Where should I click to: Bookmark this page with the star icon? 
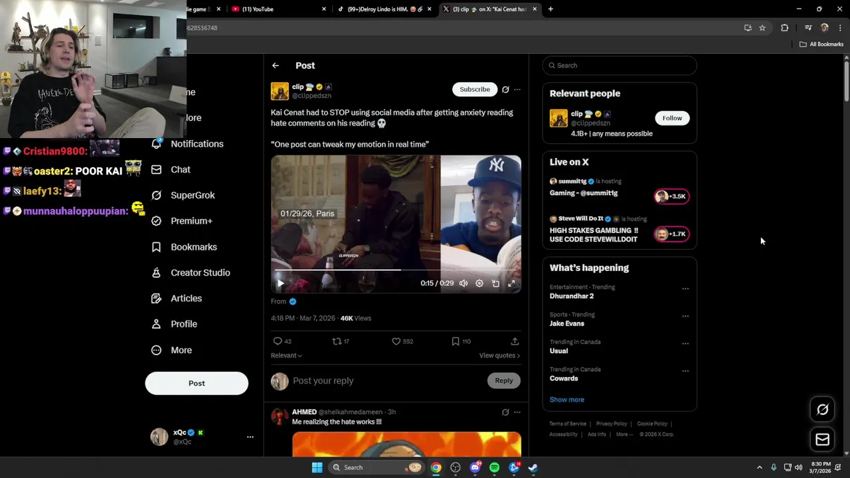(762, 28)
